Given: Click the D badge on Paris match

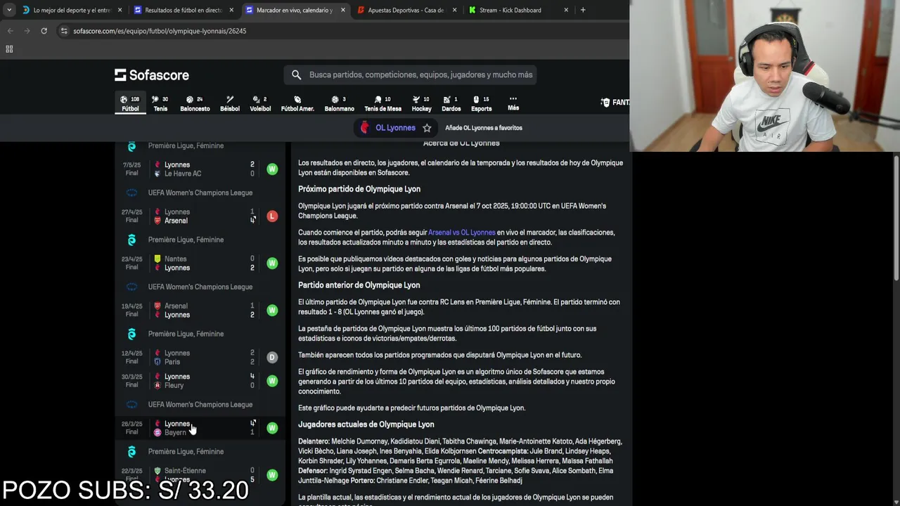Looking at the screenshot, I should click(x=272, y=358).
